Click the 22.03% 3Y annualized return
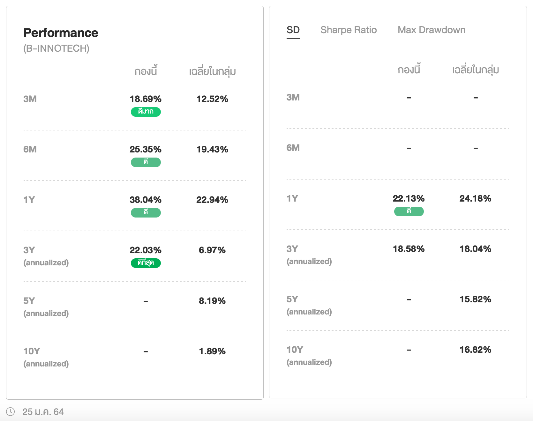Screen dimensions: 533x421 tap(146, 250)
